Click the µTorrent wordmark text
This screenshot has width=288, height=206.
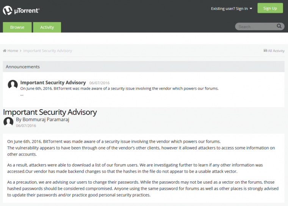[27, 11]
